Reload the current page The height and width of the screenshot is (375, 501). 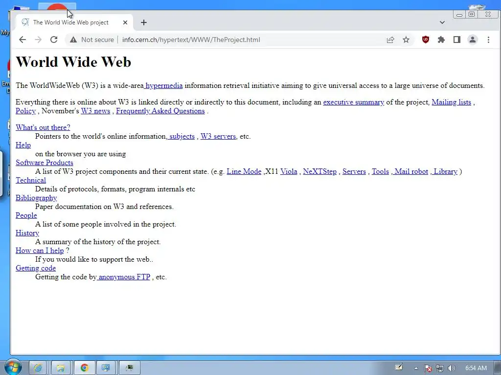tap(54, 40)
